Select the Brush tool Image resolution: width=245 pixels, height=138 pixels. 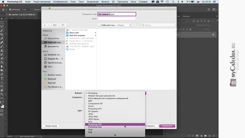[2, 46]
